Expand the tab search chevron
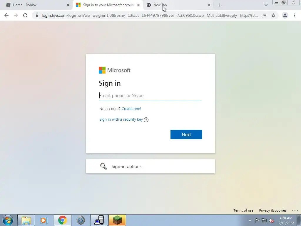This screenshot has height=226, width=301. (x=266, y=5)
